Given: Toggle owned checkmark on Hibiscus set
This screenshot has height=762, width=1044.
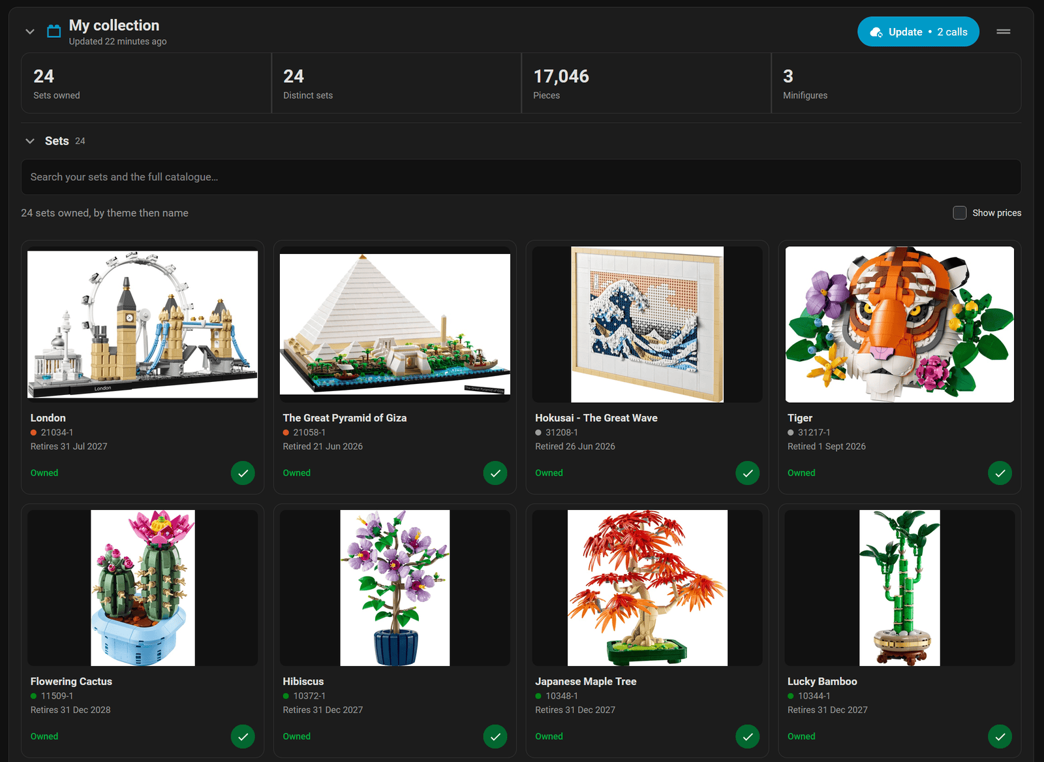Looking at the screenshot, I should (x=495, y=737).
